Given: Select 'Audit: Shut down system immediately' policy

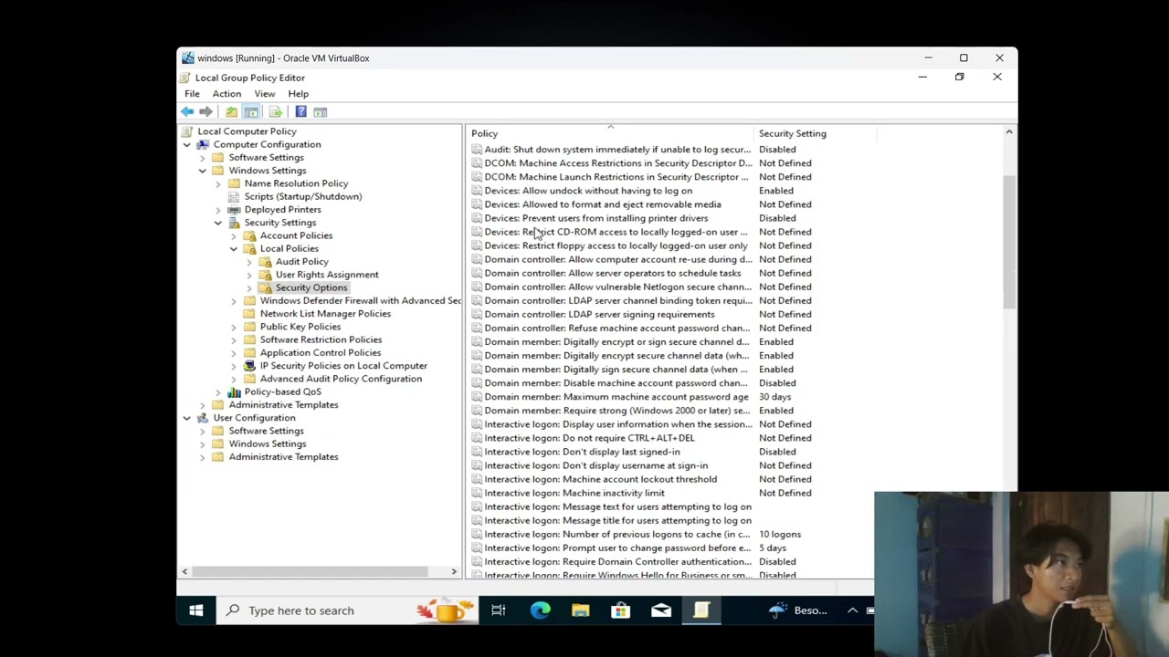Looking at the screenshot, I should pos(617,150).
